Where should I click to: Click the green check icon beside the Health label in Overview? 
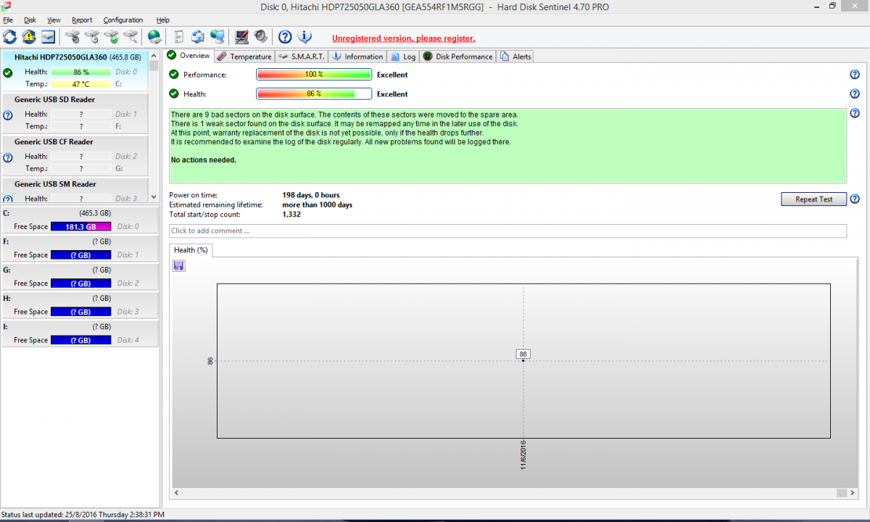[174, 94]
